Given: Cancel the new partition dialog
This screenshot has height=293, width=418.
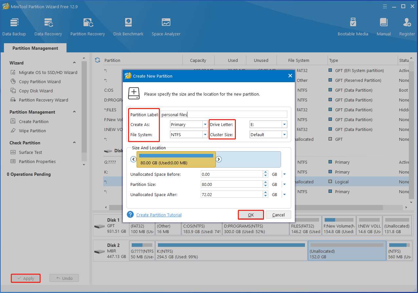Looking at the screenshot, I should [x=278, y=215].
